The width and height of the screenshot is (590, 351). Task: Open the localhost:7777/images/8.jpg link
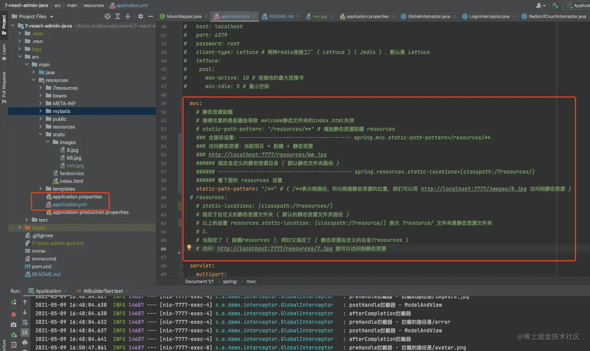pos(474,189)
